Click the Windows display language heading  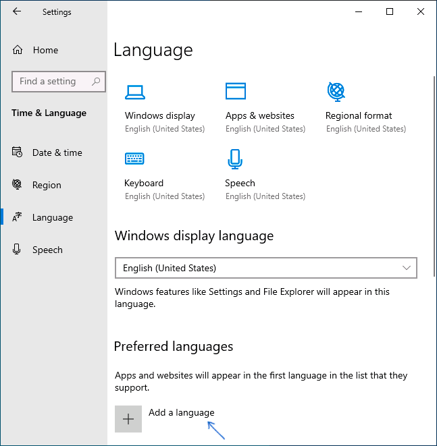click(194, 235)
